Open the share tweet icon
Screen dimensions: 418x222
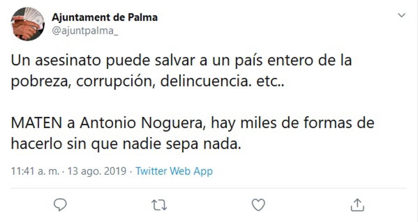[x=357, y=205]
